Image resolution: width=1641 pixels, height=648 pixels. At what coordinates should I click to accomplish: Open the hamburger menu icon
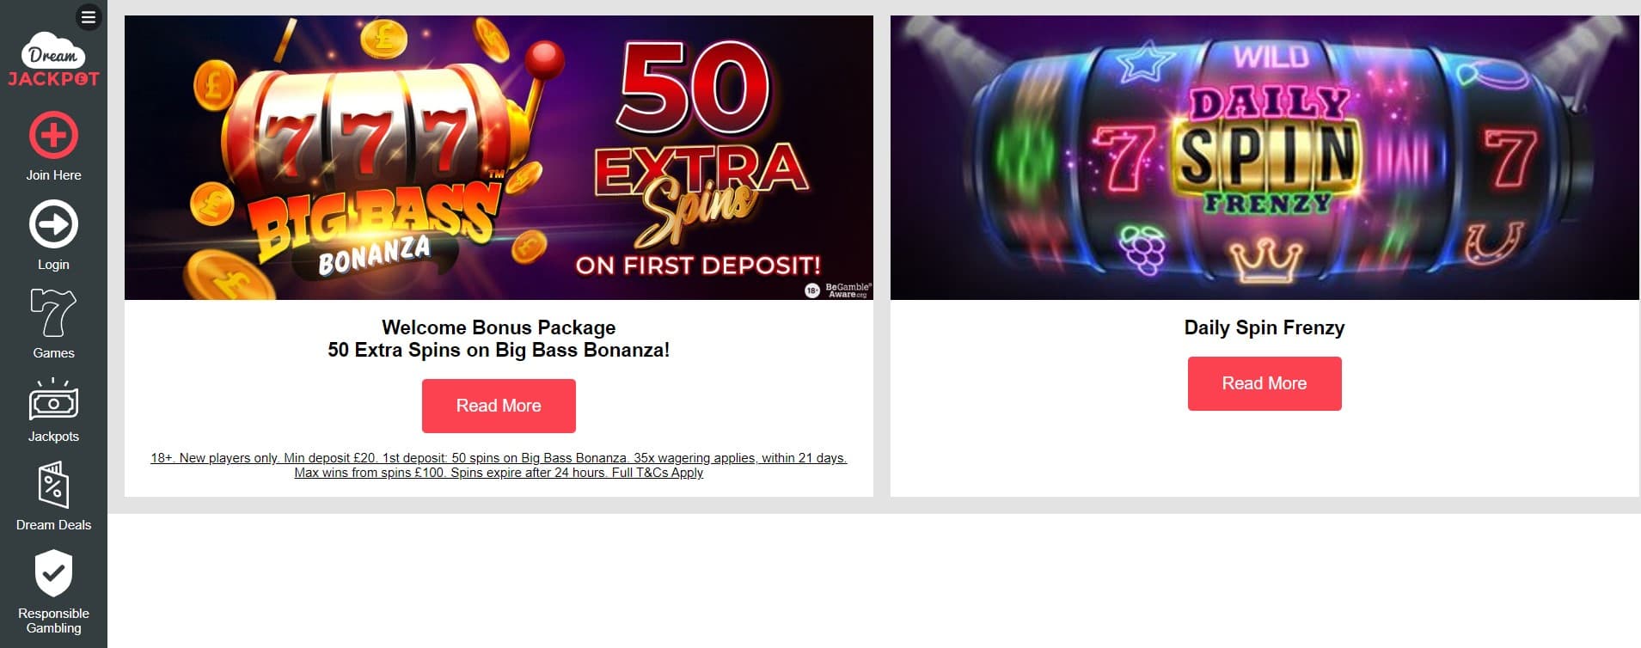click(89, 17)
